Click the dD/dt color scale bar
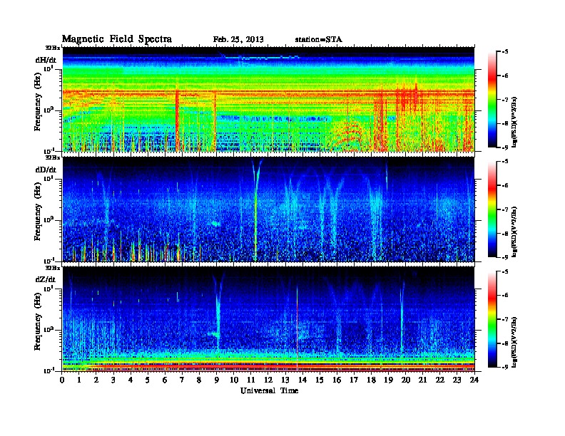The width and height of the screenshot is (565, 436). tap(492, 209)
